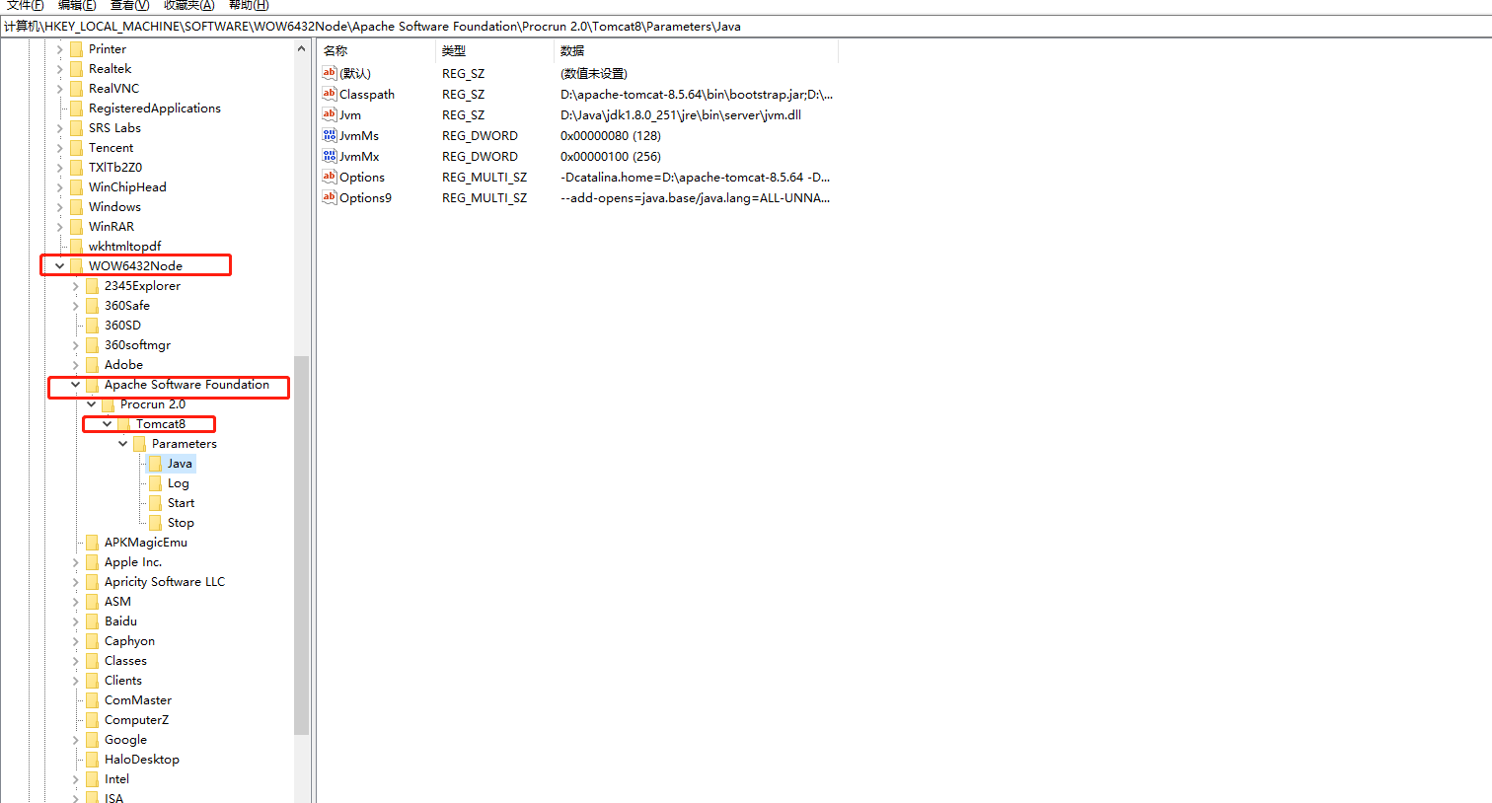The height and width of the screenshot is (803, 1492).
Task: Sort values by the 类型 column
Action: point(454,50)
